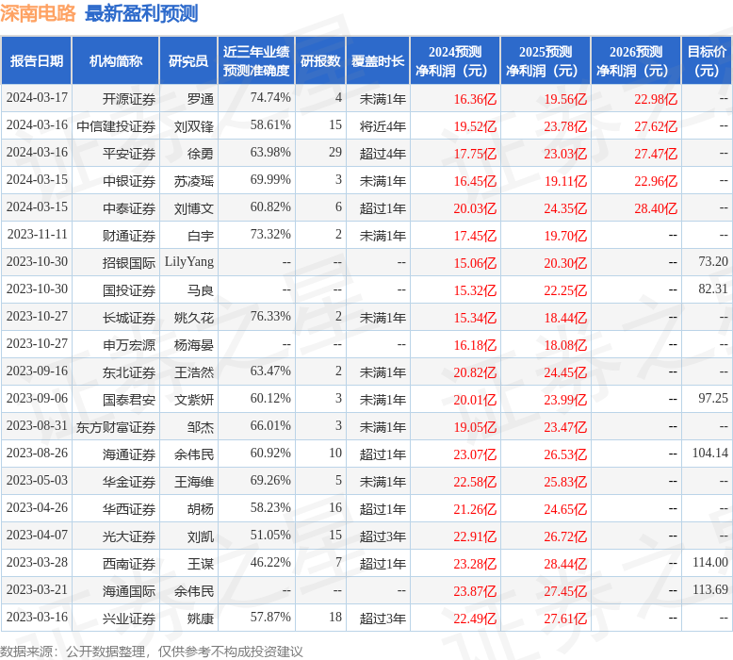Click the date 2024-03-17
The width and height of the screenshot is (733, 660).
click(x=37, y=97)
